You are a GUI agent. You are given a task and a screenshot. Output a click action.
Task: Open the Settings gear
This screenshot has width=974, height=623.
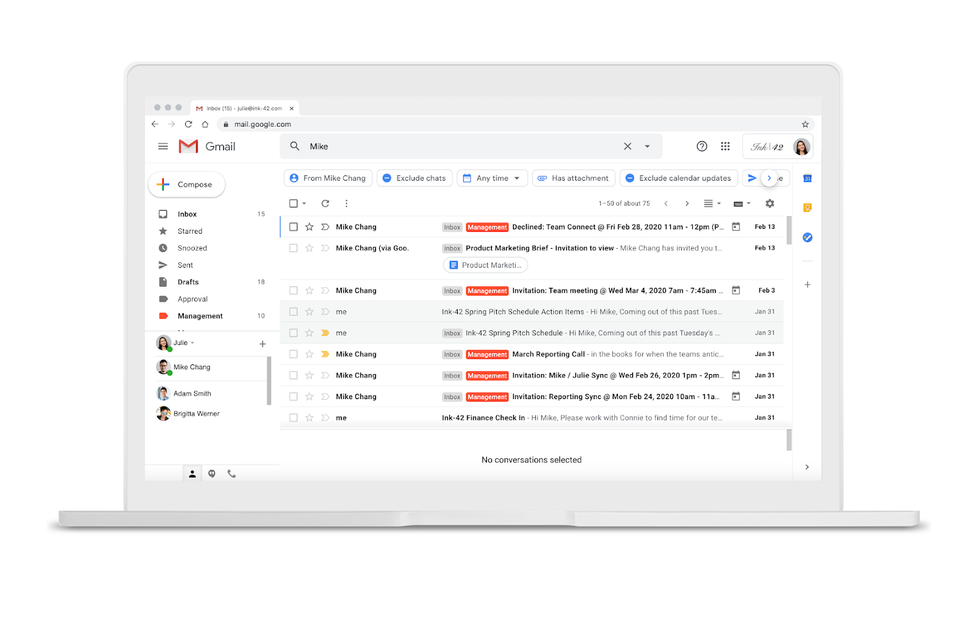coord(770,204)
